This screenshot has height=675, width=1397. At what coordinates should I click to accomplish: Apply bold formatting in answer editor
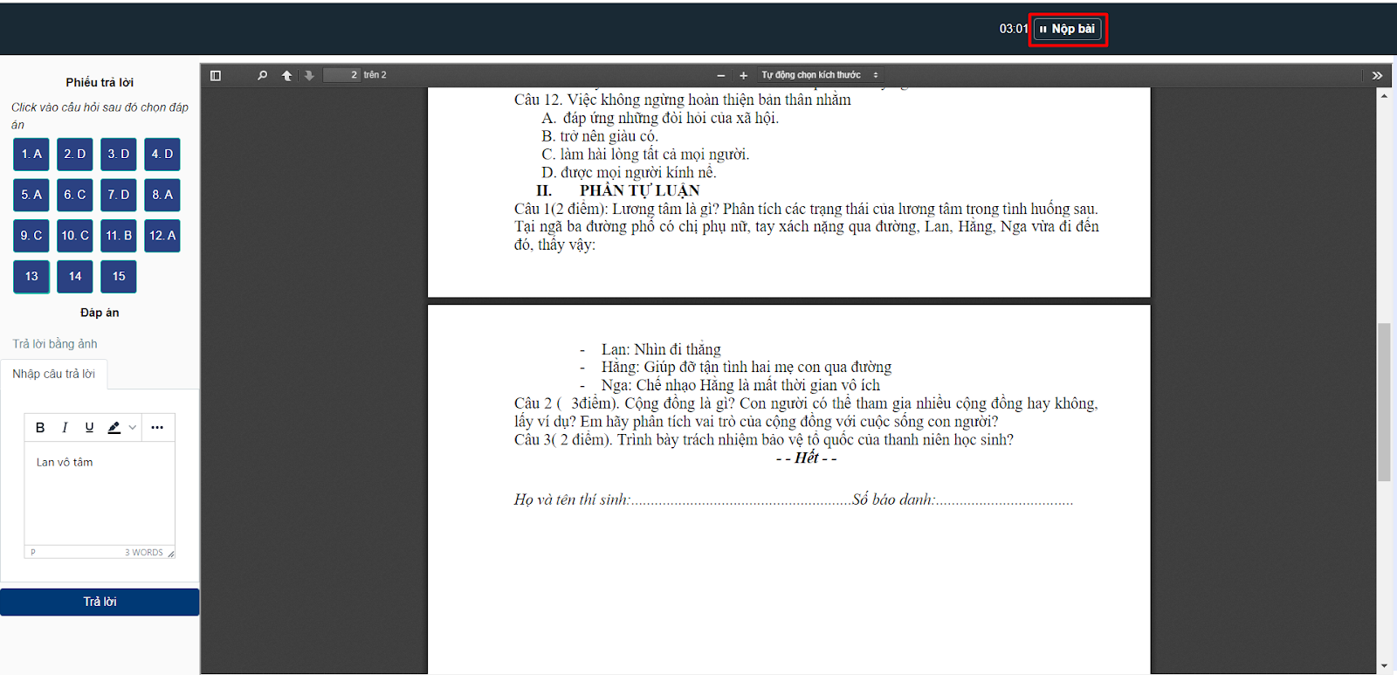click(x=40, y=428)
